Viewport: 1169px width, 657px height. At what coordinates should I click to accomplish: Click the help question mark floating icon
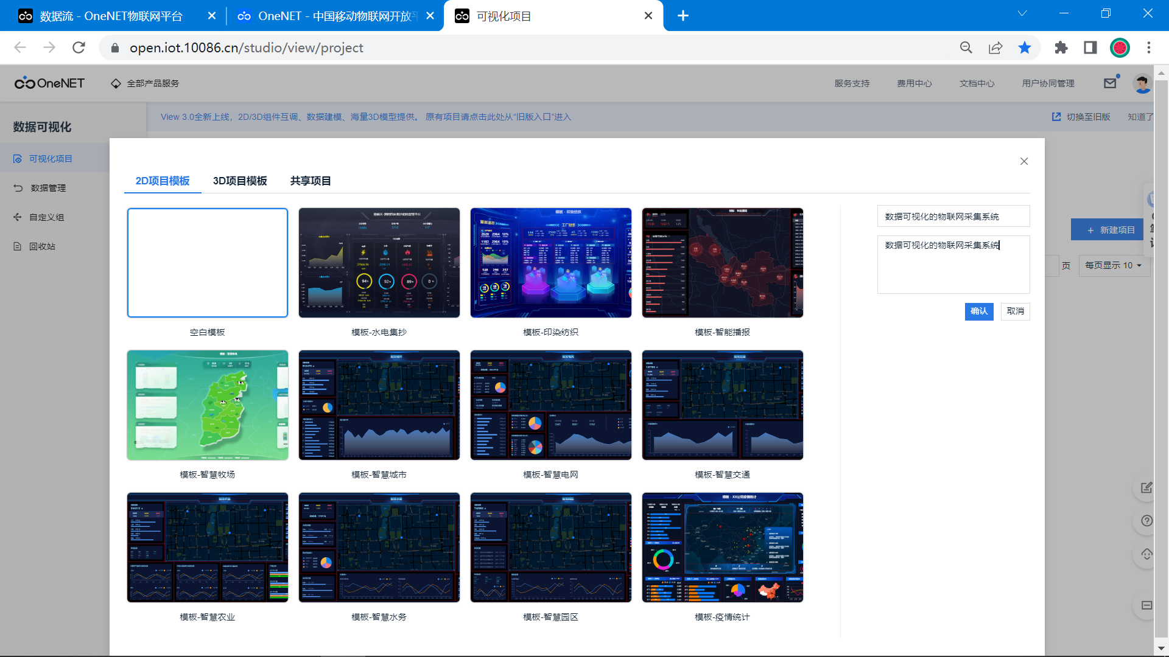(x=1146, y=521)
